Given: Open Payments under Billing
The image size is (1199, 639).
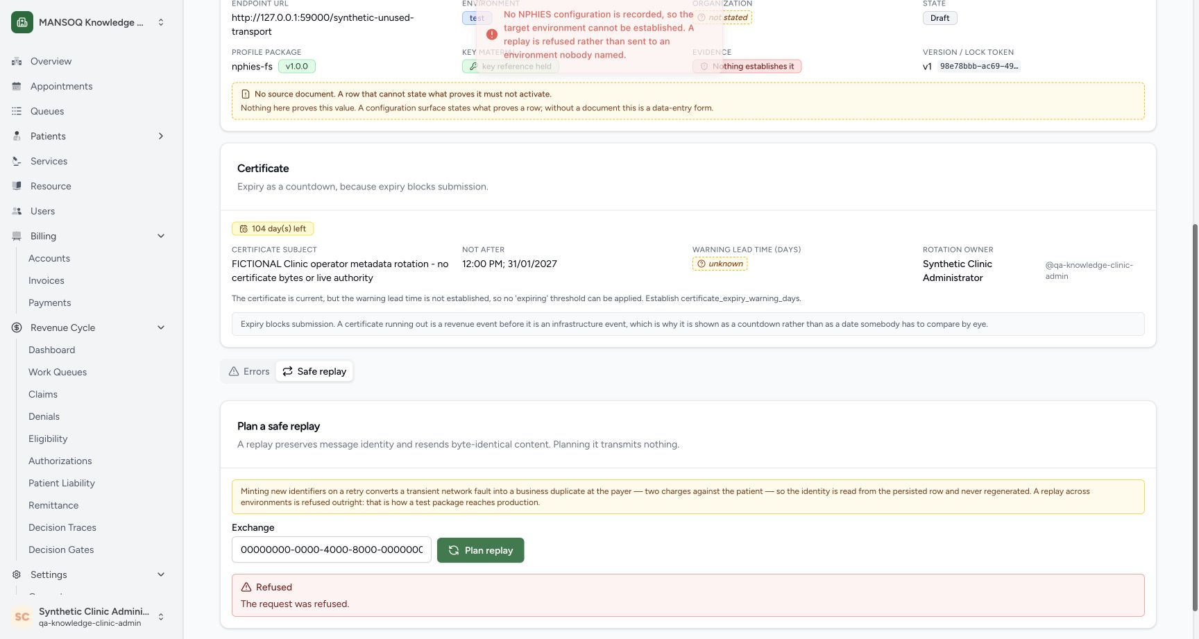Looking at the screenshot, I should 50,303.
